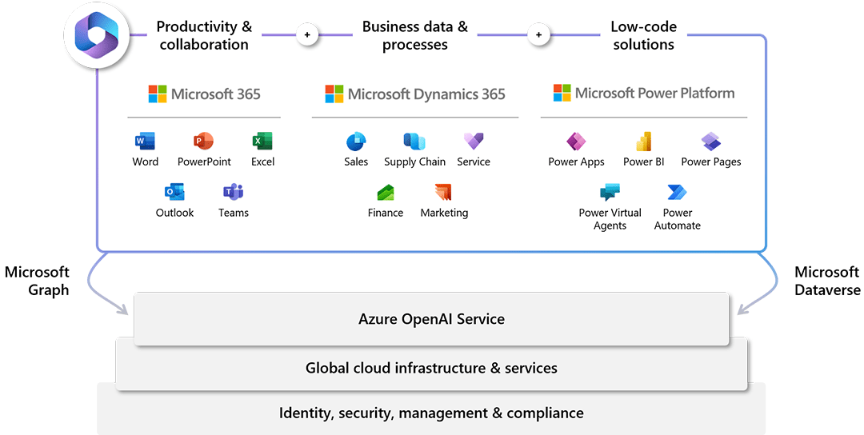Click Identity, security, management & compliance layer

pyautogui.click(x=431, y=413)
